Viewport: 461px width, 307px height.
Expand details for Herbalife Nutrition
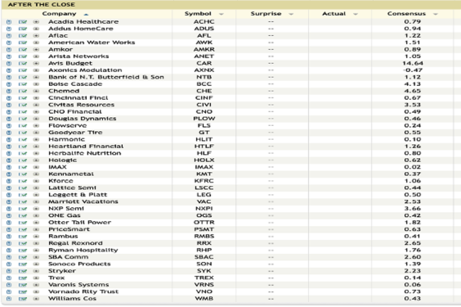click(x=36, y=153)
